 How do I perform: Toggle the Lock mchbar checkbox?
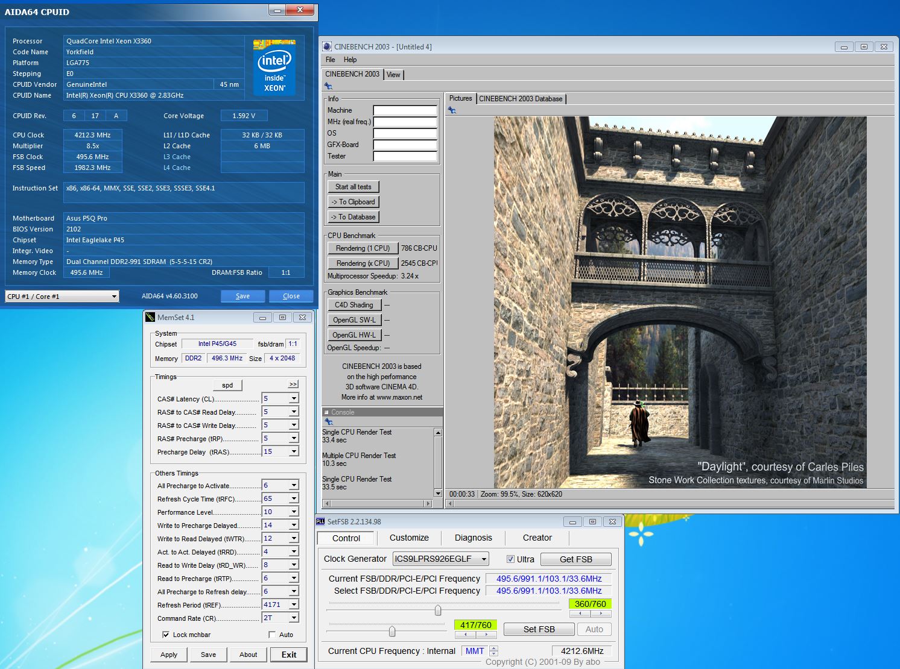click(166, 635)
